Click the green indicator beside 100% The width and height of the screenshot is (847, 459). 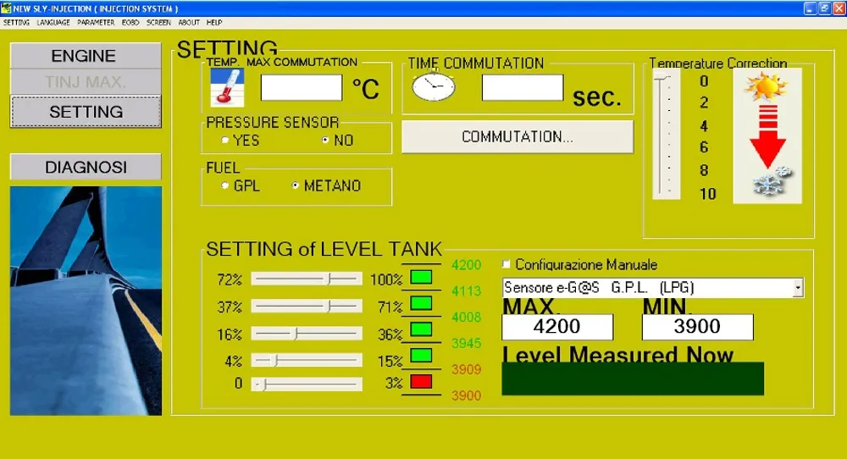pyautogui.click(x=421, y=278)
